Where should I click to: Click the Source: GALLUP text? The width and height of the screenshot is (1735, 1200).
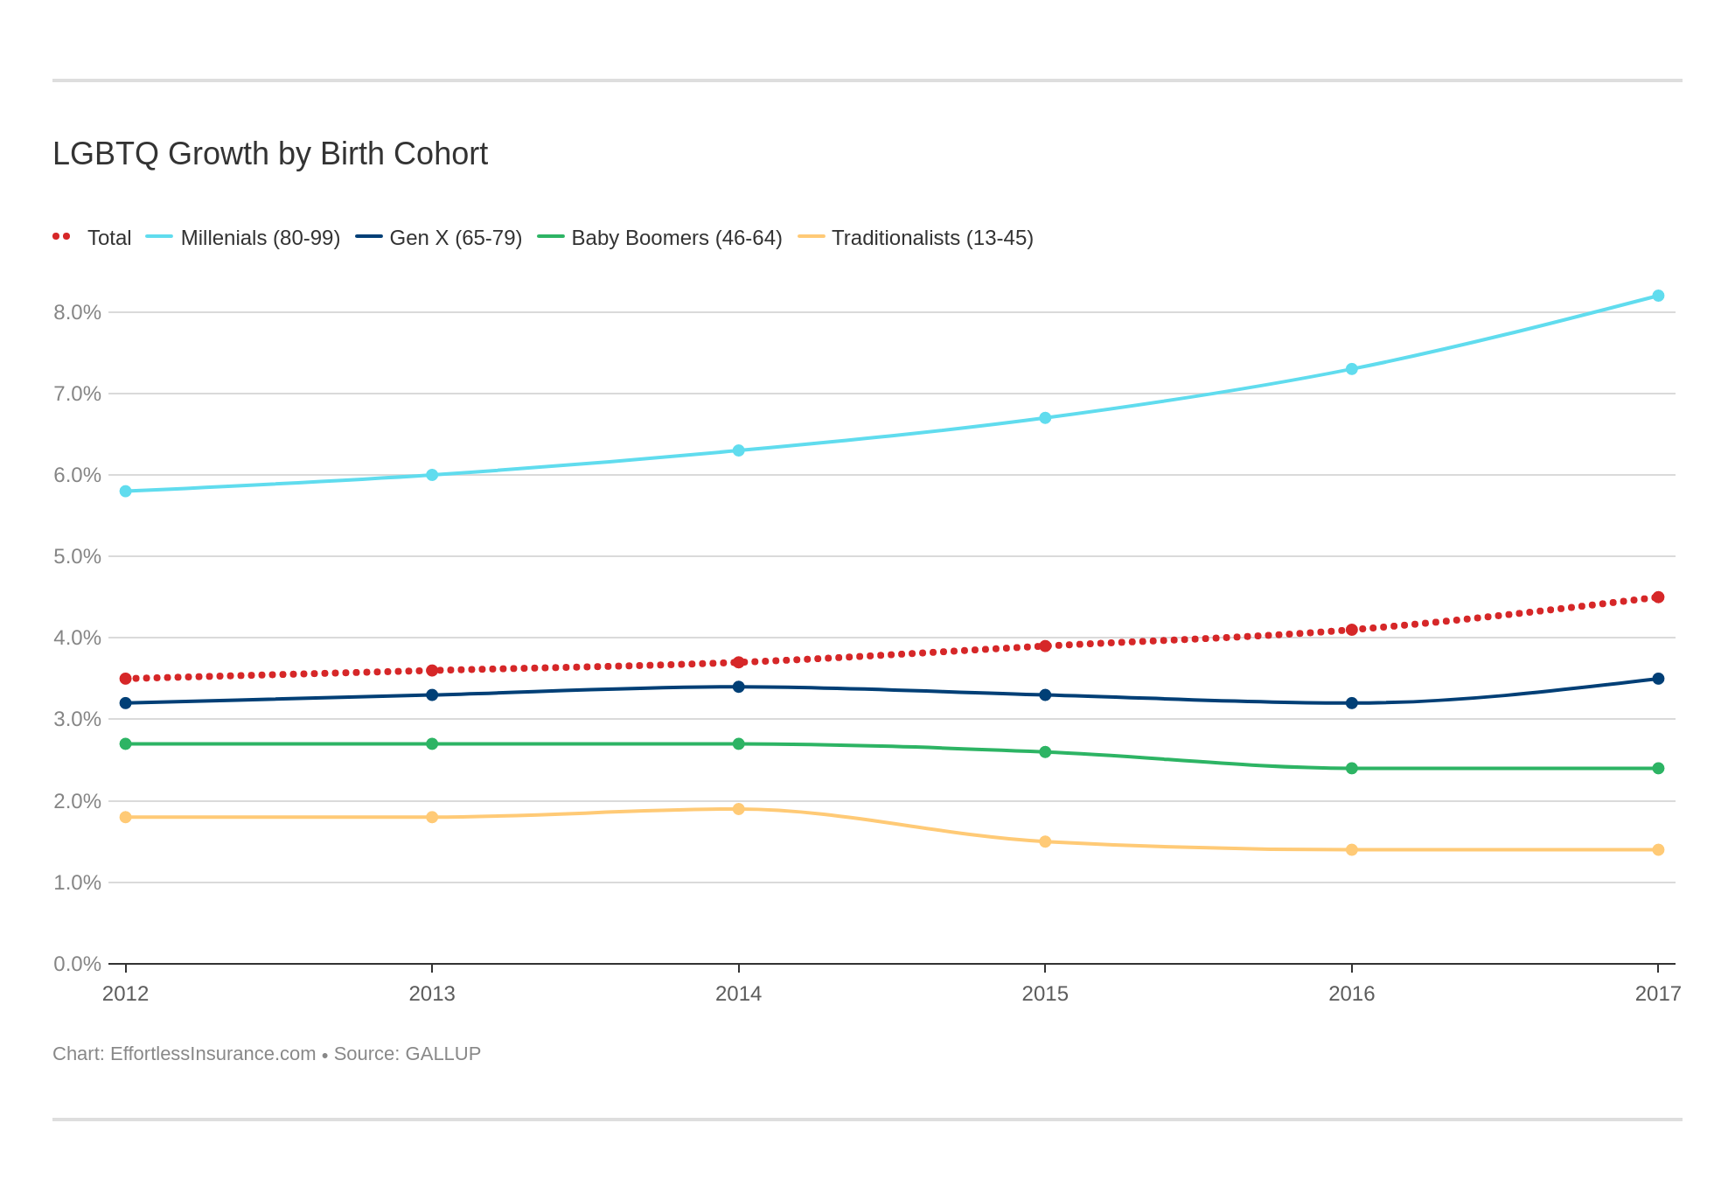tap(408, 1054)
